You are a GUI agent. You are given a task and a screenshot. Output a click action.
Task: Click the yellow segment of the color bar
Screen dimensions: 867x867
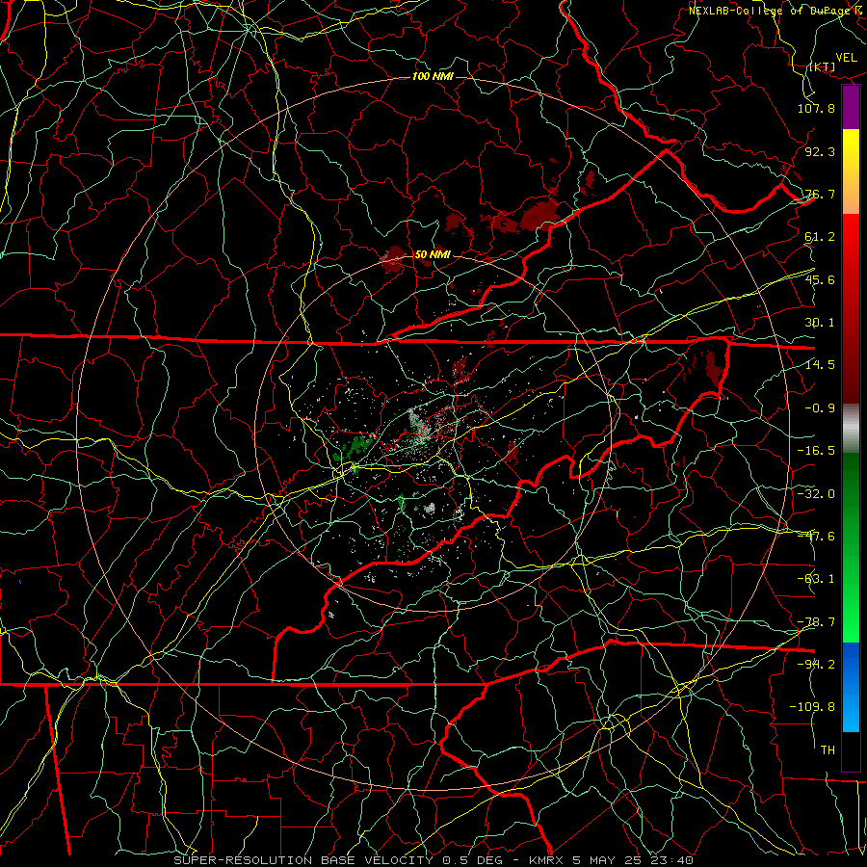click(851, 149)
